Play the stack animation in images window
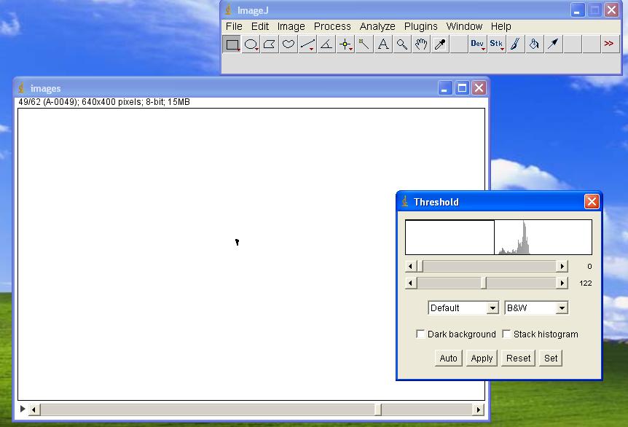 [x=23, y=409]
